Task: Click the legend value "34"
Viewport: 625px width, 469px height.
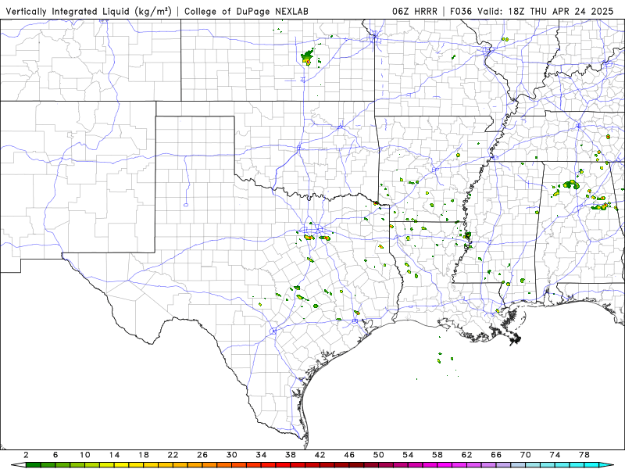Action: tap(261, 455)
